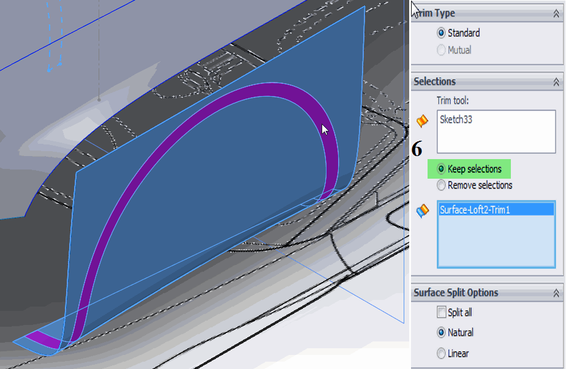
Task: Select the Standard trim type
Action: point(441,33)
